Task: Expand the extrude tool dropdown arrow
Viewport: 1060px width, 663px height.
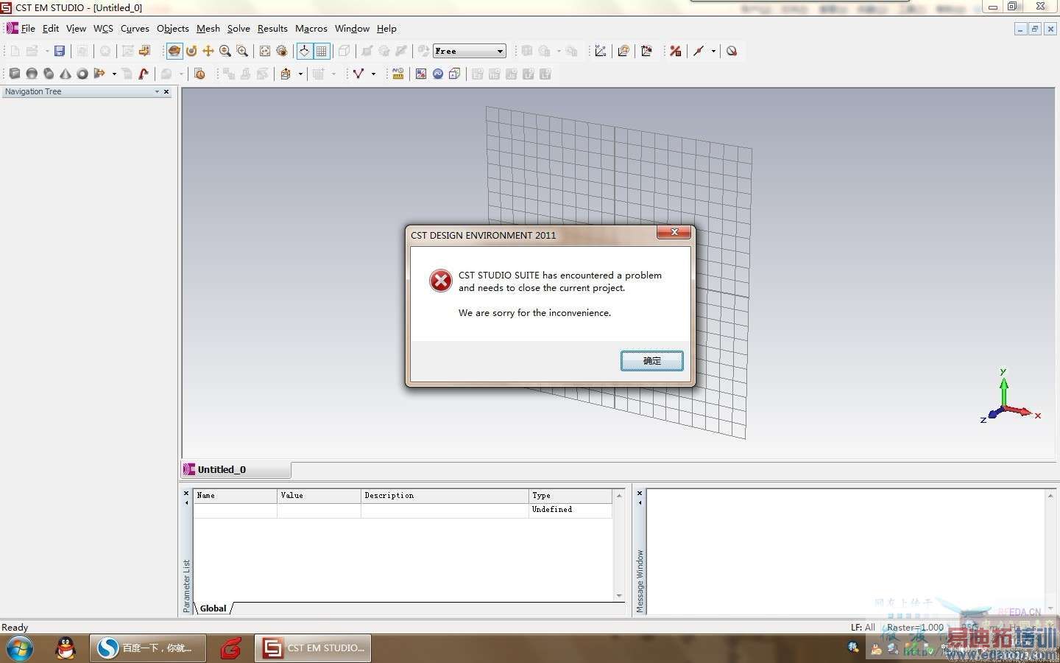Action: (114, 74)
